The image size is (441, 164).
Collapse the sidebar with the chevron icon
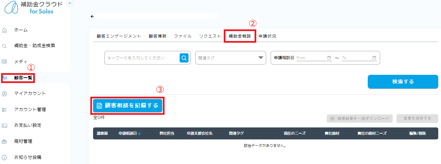pyautogui.click(x=70, y=3)
